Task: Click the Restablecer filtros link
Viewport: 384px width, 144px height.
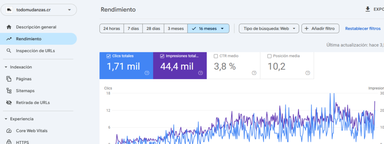Action: [363, 28]
